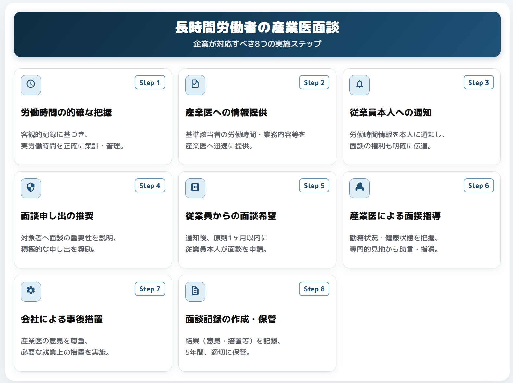Select the Step 1 badge

150,82
